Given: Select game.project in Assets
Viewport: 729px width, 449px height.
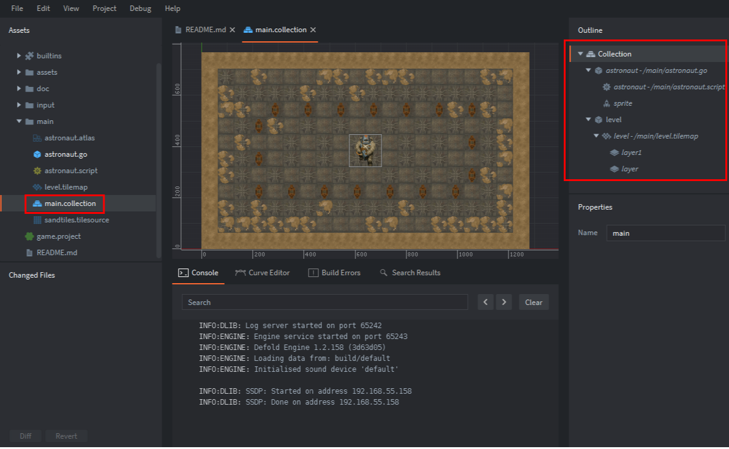Looking at the screenshot, I should coord(59,236).
